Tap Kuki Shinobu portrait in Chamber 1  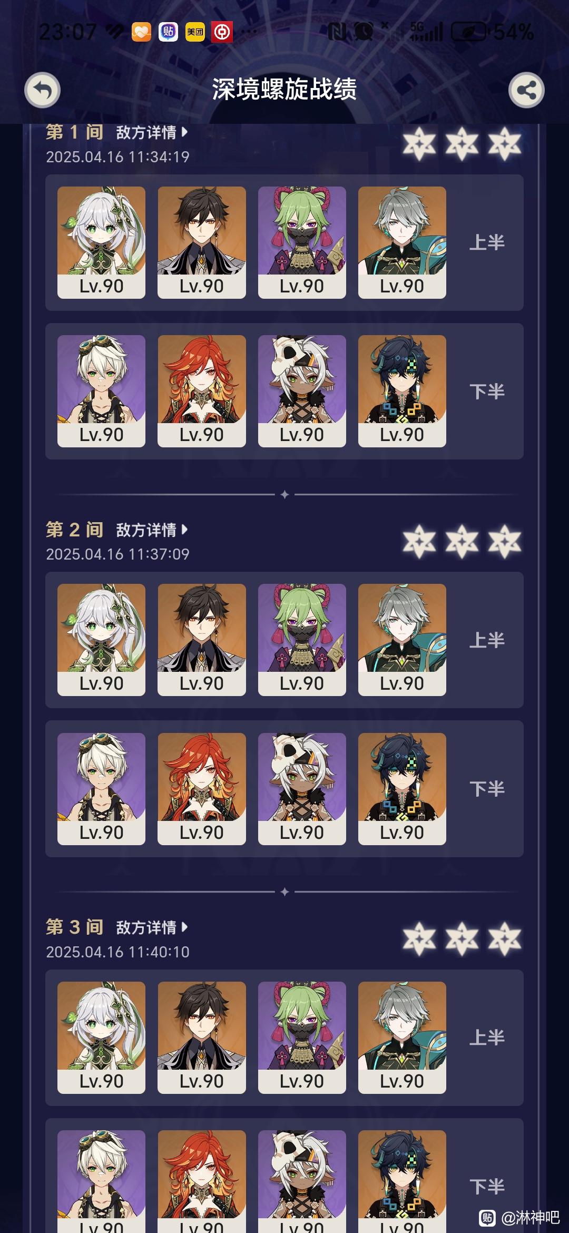302,242
